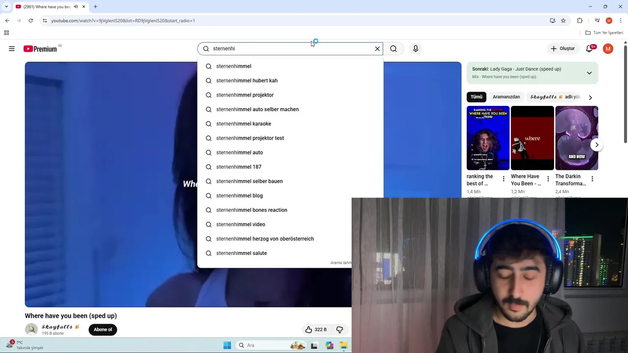Click the YouTube URL address bar
Screen dimensions: 628x353
point(294,21)
